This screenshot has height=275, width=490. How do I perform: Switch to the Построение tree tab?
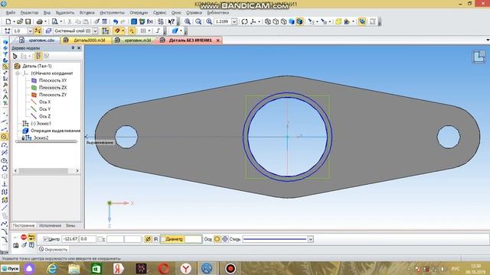(x=24, y=225)
